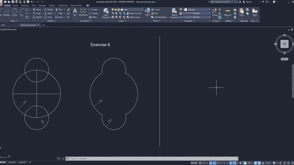This screenshot has width=294, height=165.
Task: Select the Circle tool
Action: (x=14, y=12)
